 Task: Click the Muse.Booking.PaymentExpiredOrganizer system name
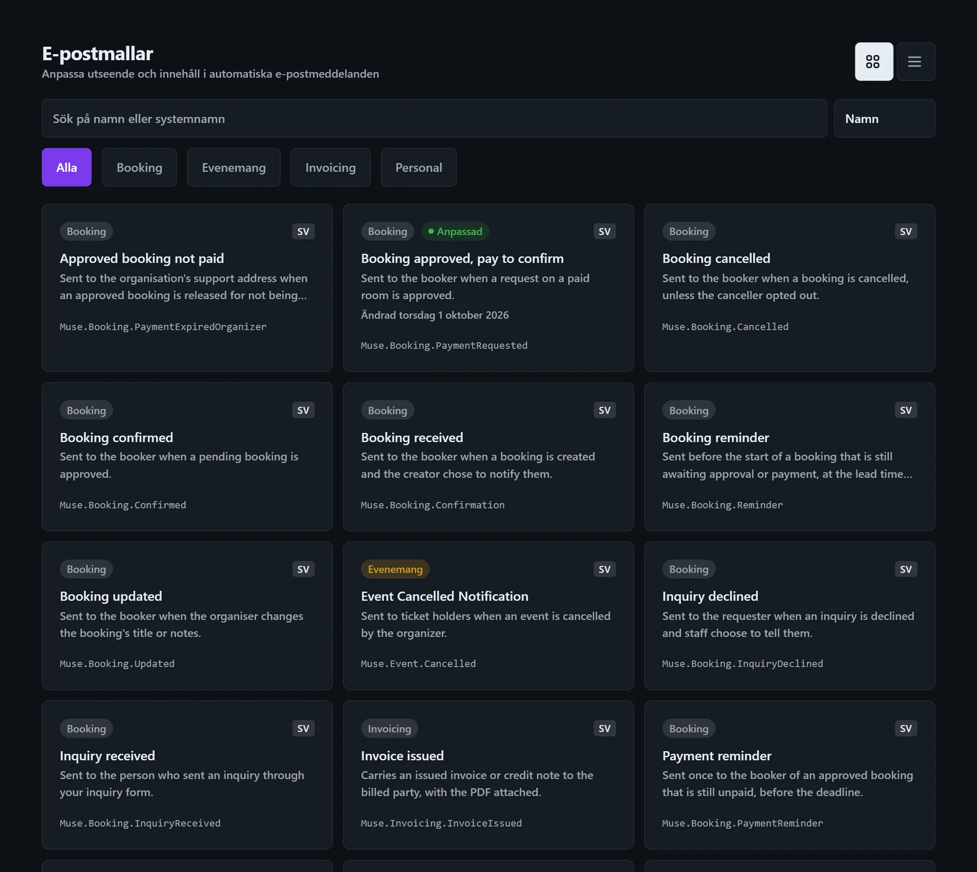(x=163, y=327)
